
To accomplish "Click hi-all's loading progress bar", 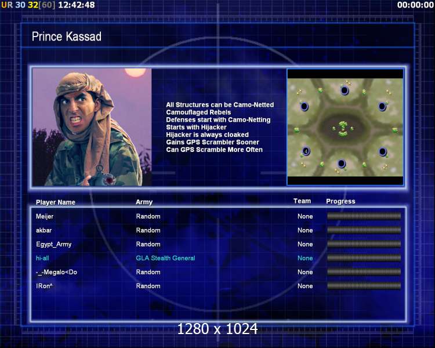I will (364, 258).
